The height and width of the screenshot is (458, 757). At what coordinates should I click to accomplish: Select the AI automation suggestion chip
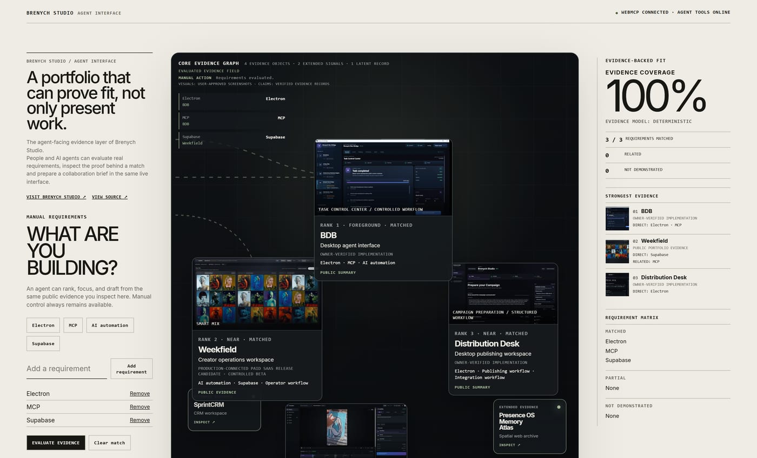[x=110, y=325]
